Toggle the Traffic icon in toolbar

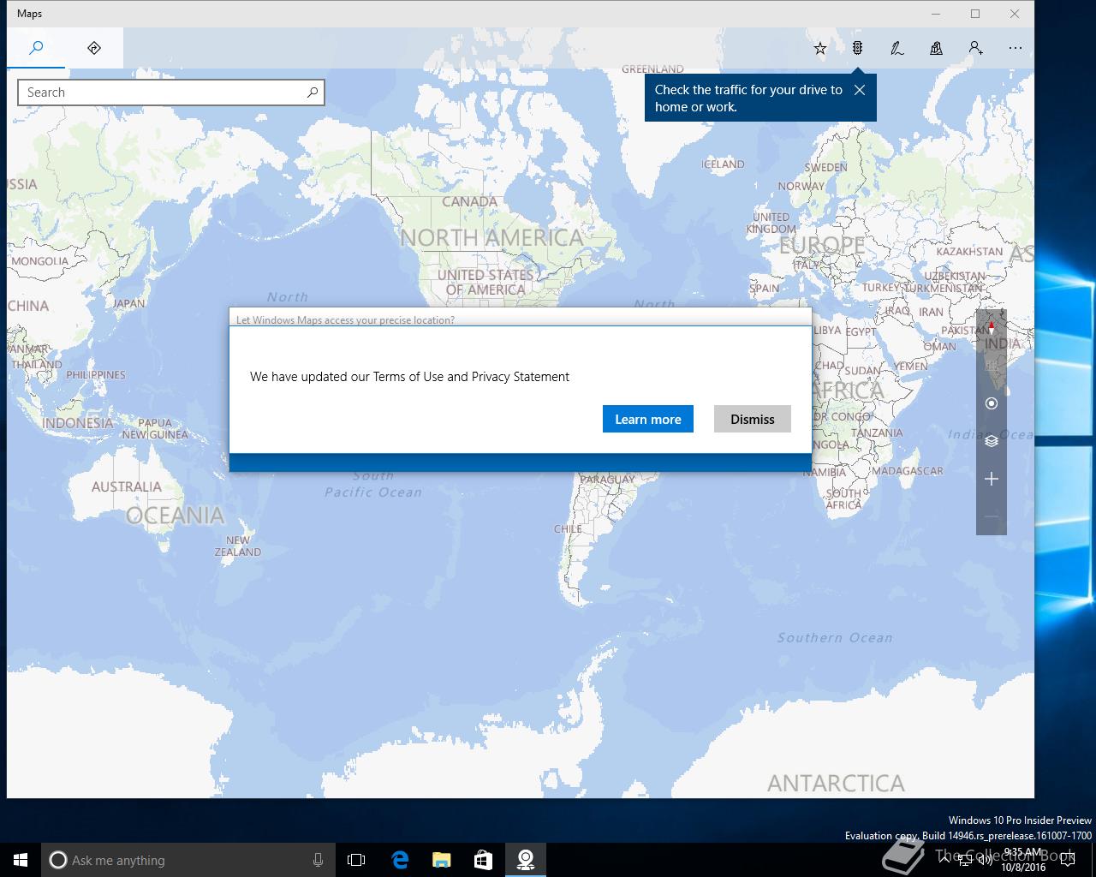pos(857,48)
